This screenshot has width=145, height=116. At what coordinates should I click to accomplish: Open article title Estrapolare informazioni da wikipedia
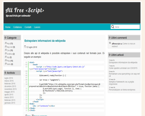pyautogui.click(x=45, y=41)
